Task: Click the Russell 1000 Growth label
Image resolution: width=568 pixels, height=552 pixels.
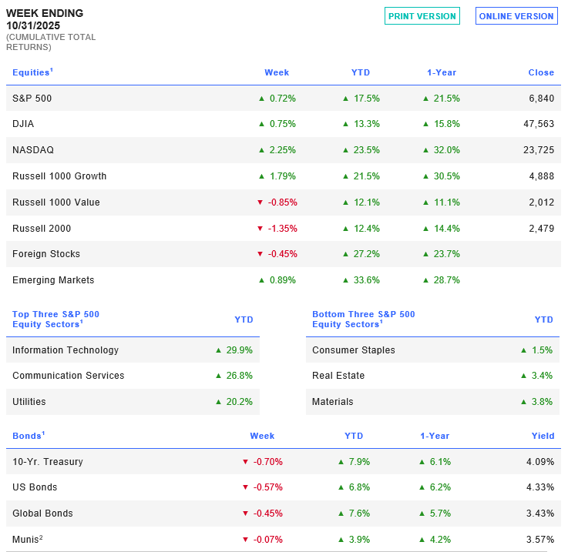Action: (x=59, y=176)
